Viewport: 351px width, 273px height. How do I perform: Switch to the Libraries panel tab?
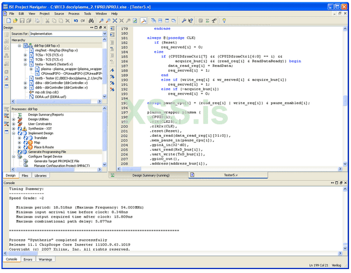(40, 175)
